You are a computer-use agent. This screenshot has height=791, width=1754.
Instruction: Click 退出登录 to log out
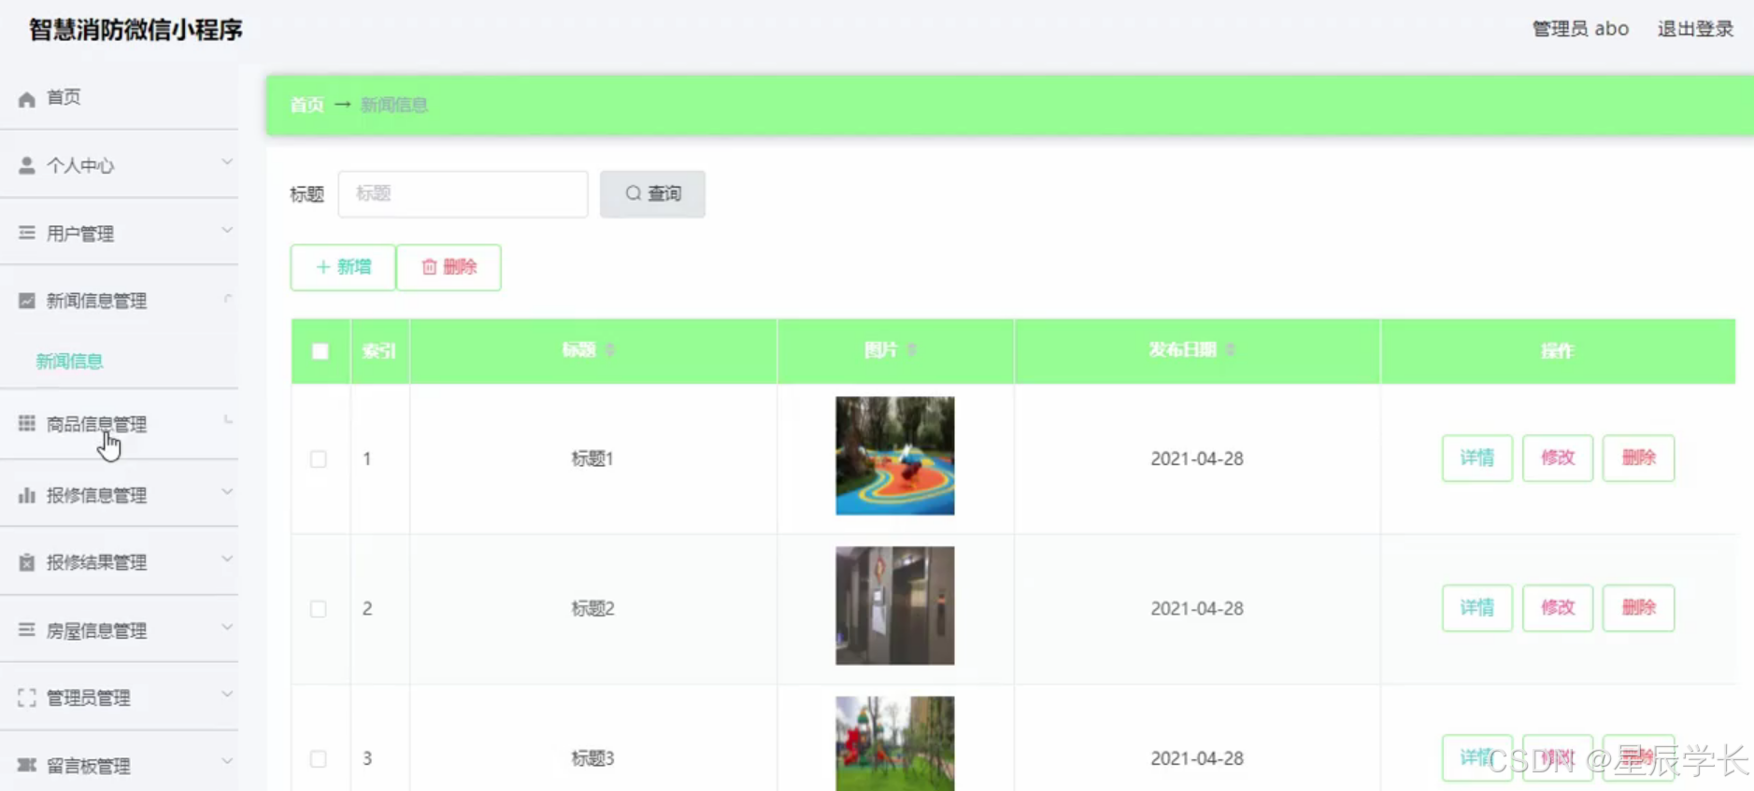tap(1695, 29)
